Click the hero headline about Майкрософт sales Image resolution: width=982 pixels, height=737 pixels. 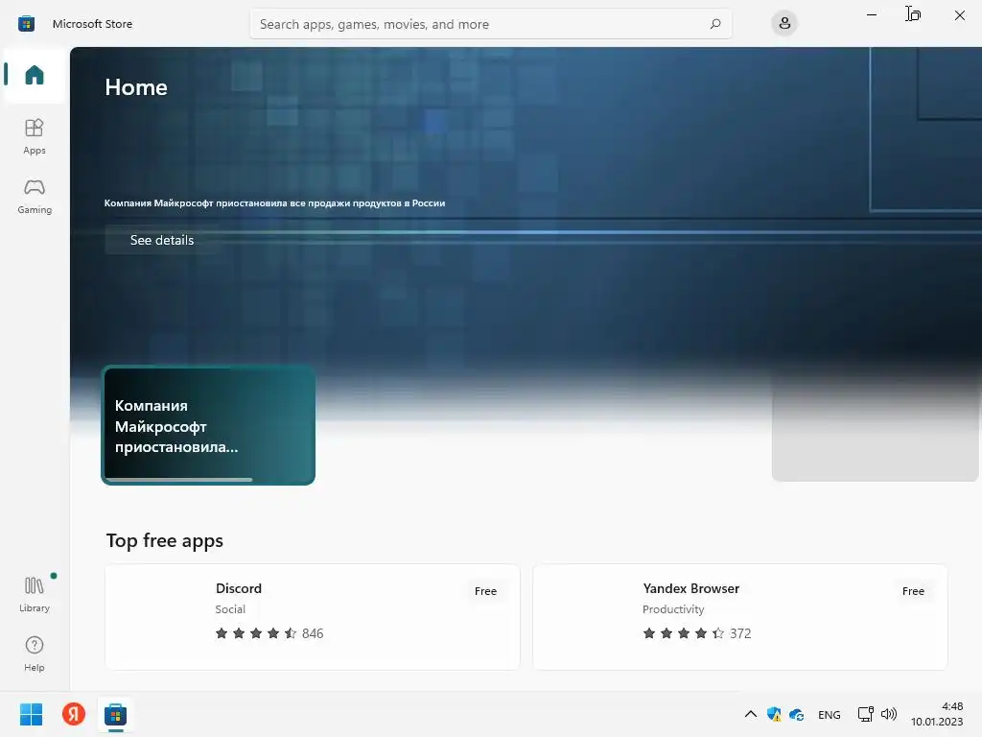(274, 203)
